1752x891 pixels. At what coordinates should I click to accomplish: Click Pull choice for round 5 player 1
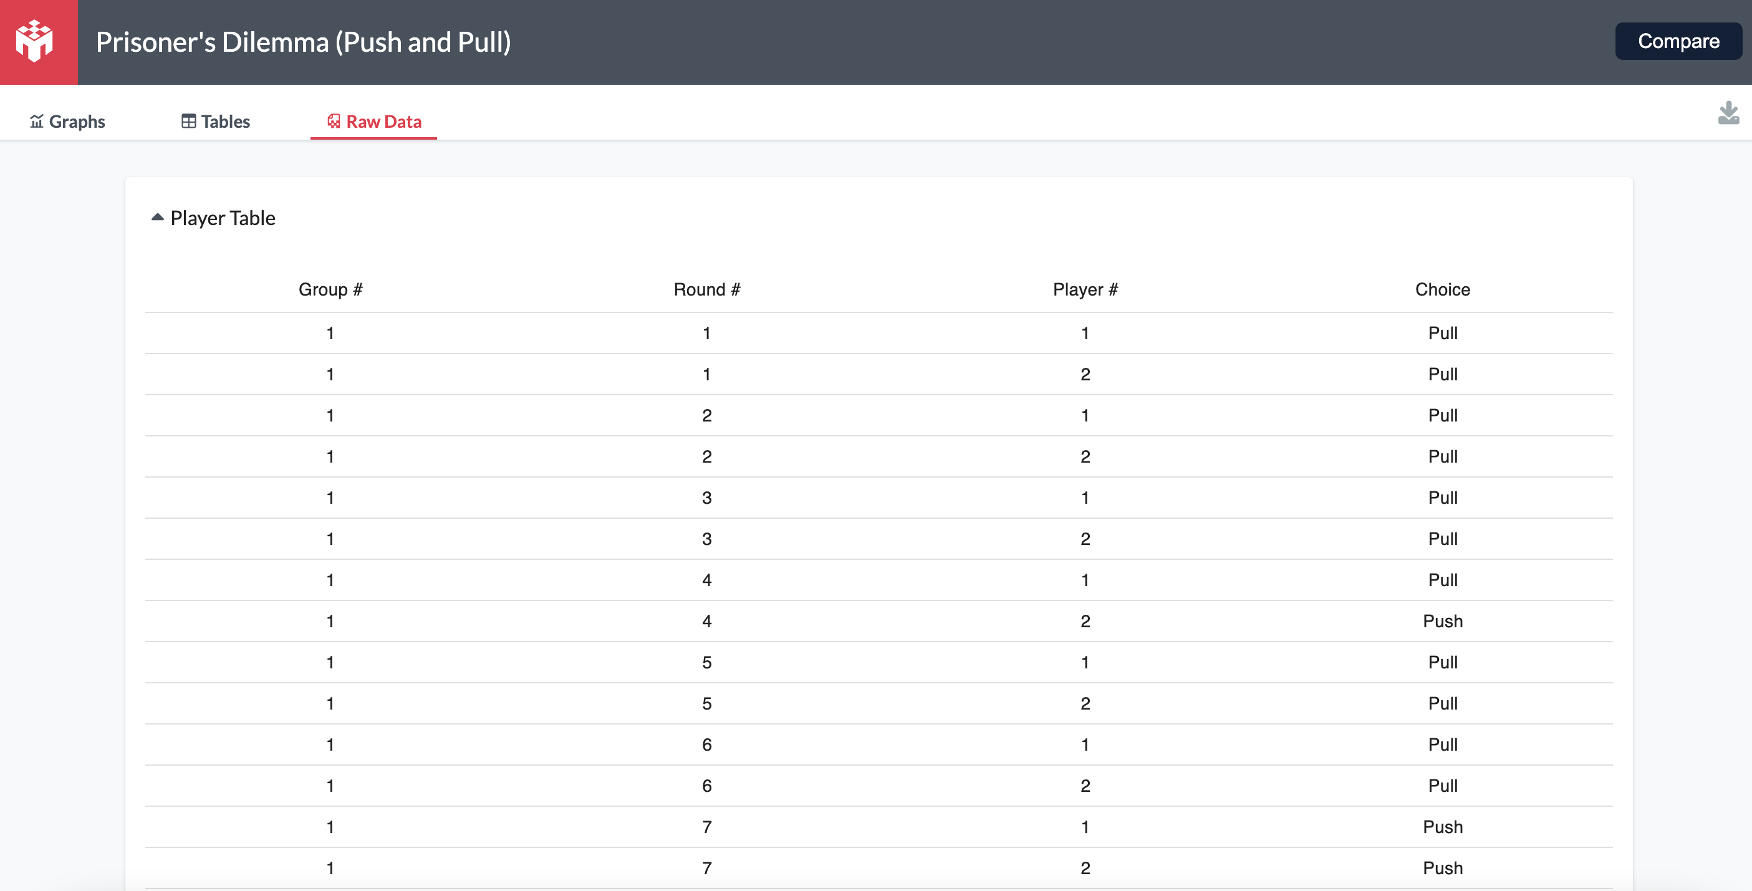(x=1443, y=662)
